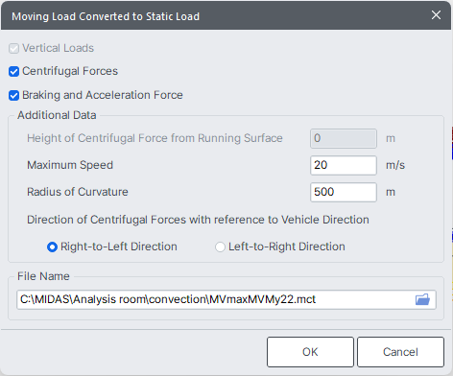Close the Moving Load Converted dialog

coord(436,15)
